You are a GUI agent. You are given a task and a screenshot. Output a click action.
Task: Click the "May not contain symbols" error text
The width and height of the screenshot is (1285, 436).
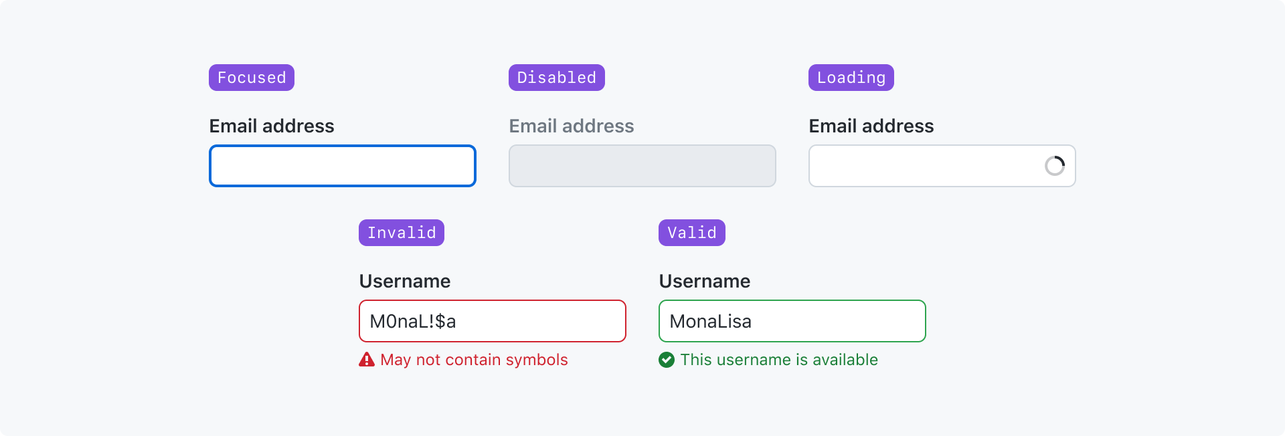[x=474, y=360]
